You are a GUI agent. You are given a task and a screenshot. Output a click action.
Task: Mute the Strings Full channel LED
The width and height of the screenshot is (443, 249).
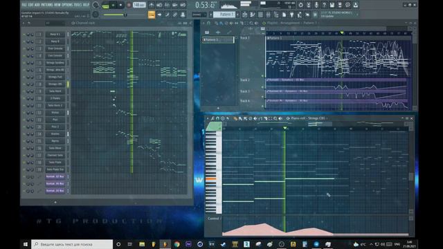pyautogui.click(x=24, y=77)
